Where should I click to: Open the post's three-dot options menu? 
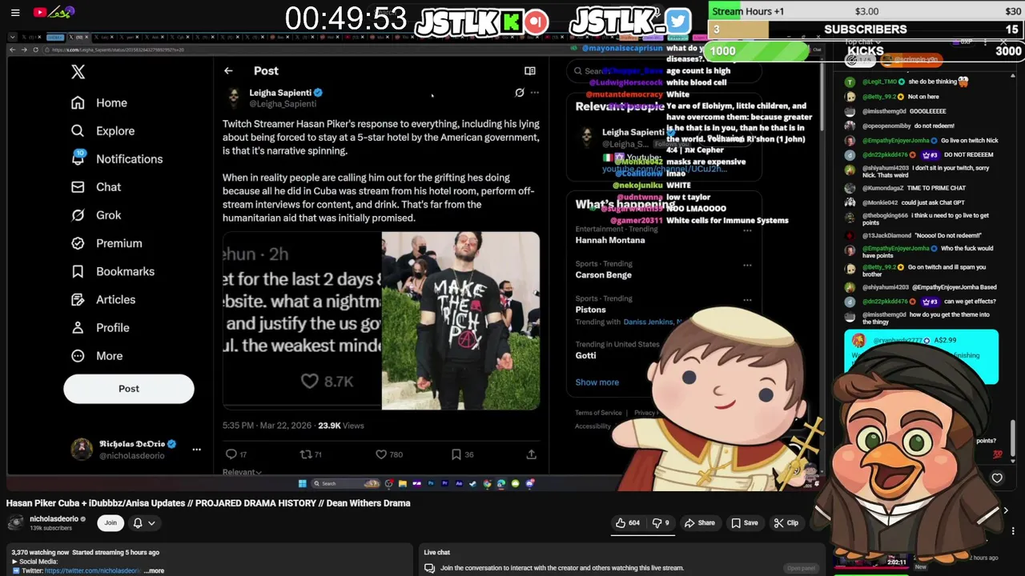click(x=535, y=93)
